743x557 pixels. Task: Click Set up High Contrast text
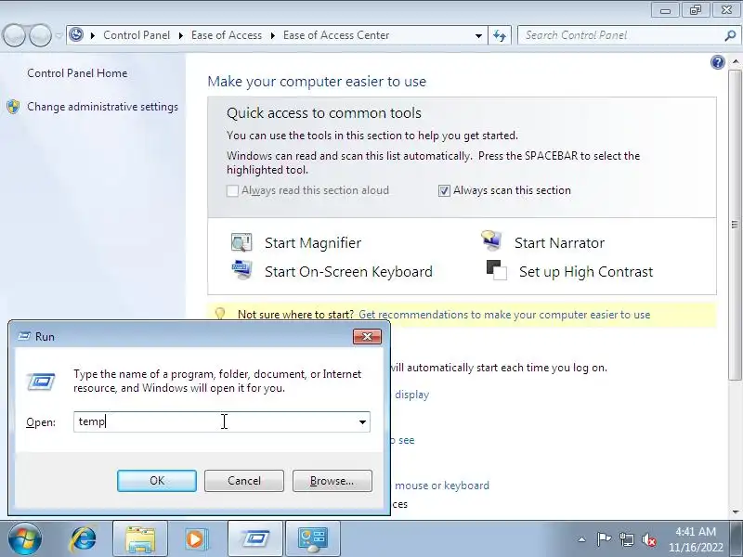click(x=586, y=272)
